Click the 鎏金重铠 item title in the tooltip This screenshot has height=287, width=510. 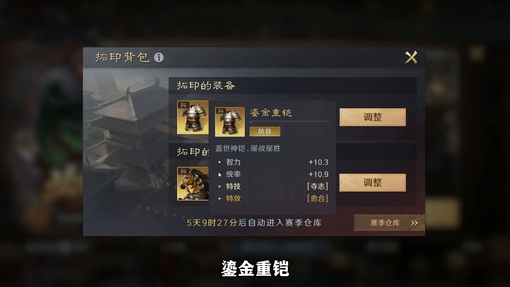(271, 113)
